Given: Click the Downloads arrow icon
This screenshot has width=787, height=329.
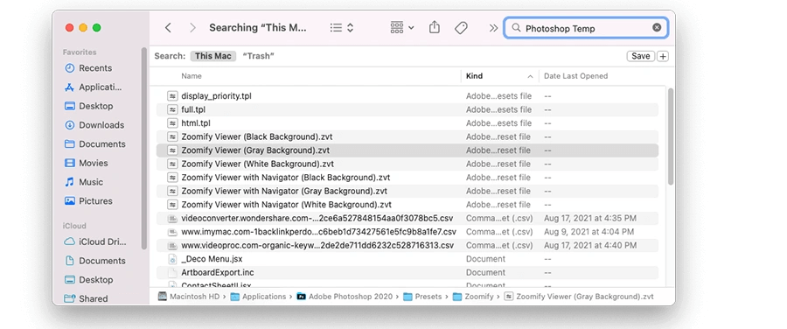Looking at the screenshot, I should (x=70, y=125).
